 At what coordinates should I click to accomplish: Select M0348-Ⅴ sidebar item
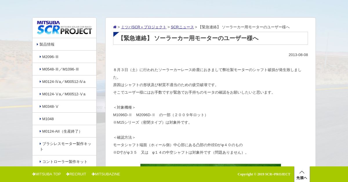[x=64, y=106]
